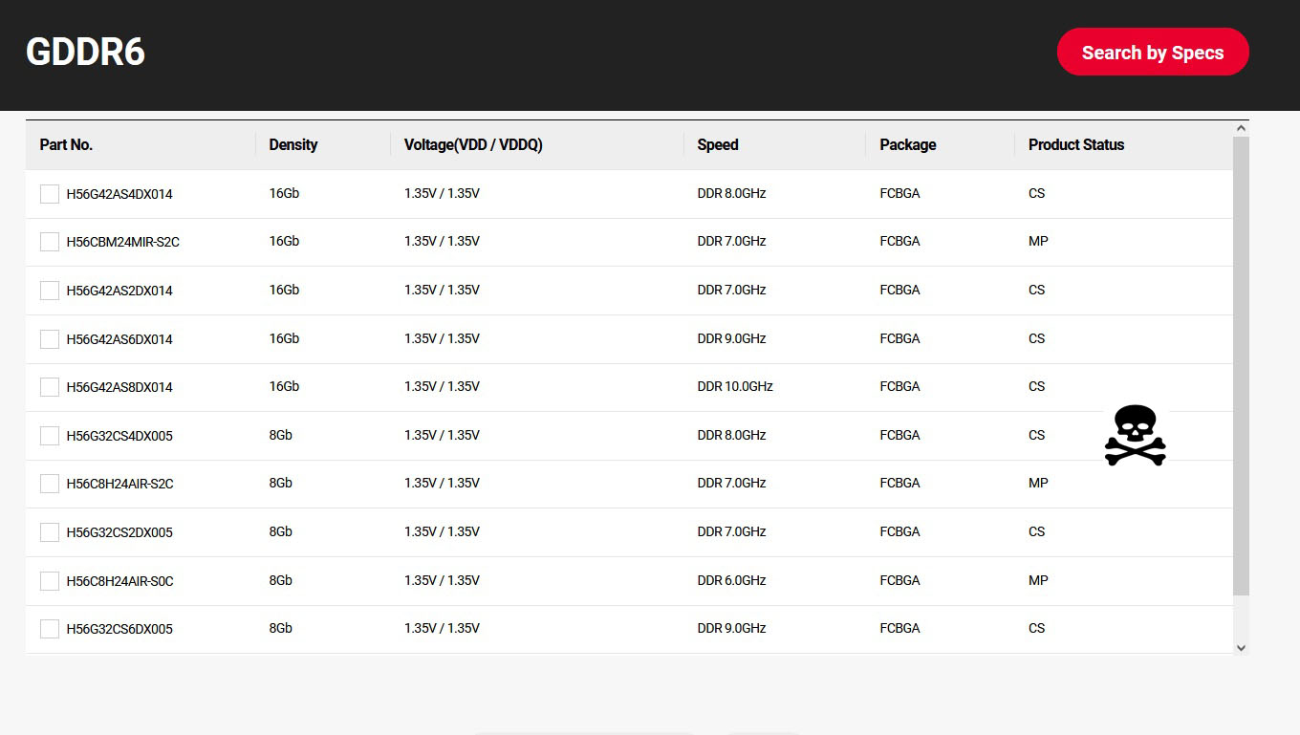Viewport: 1300px width, 735px height.
Task: Click the Voltage(VDD / VDDQ) header
Action: tap(473, 145)
